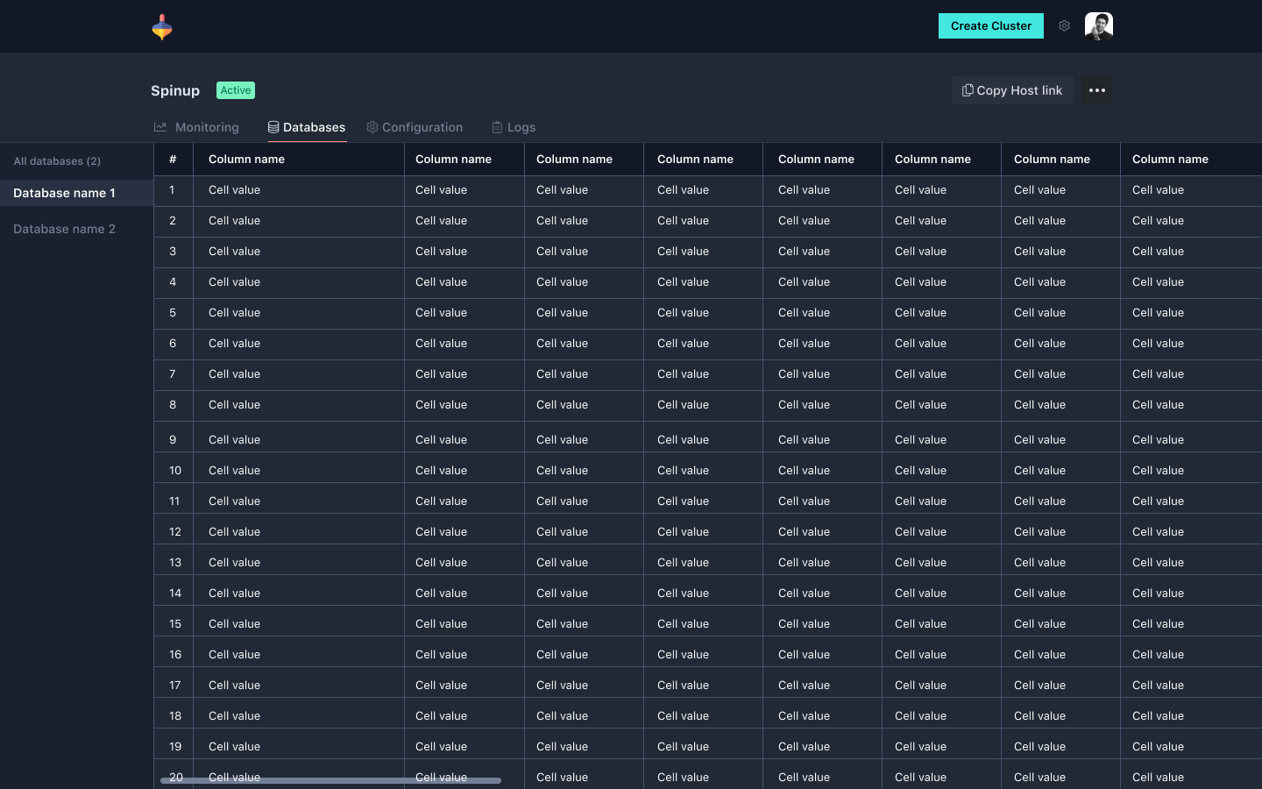Click the # column header

pos(173,160)
